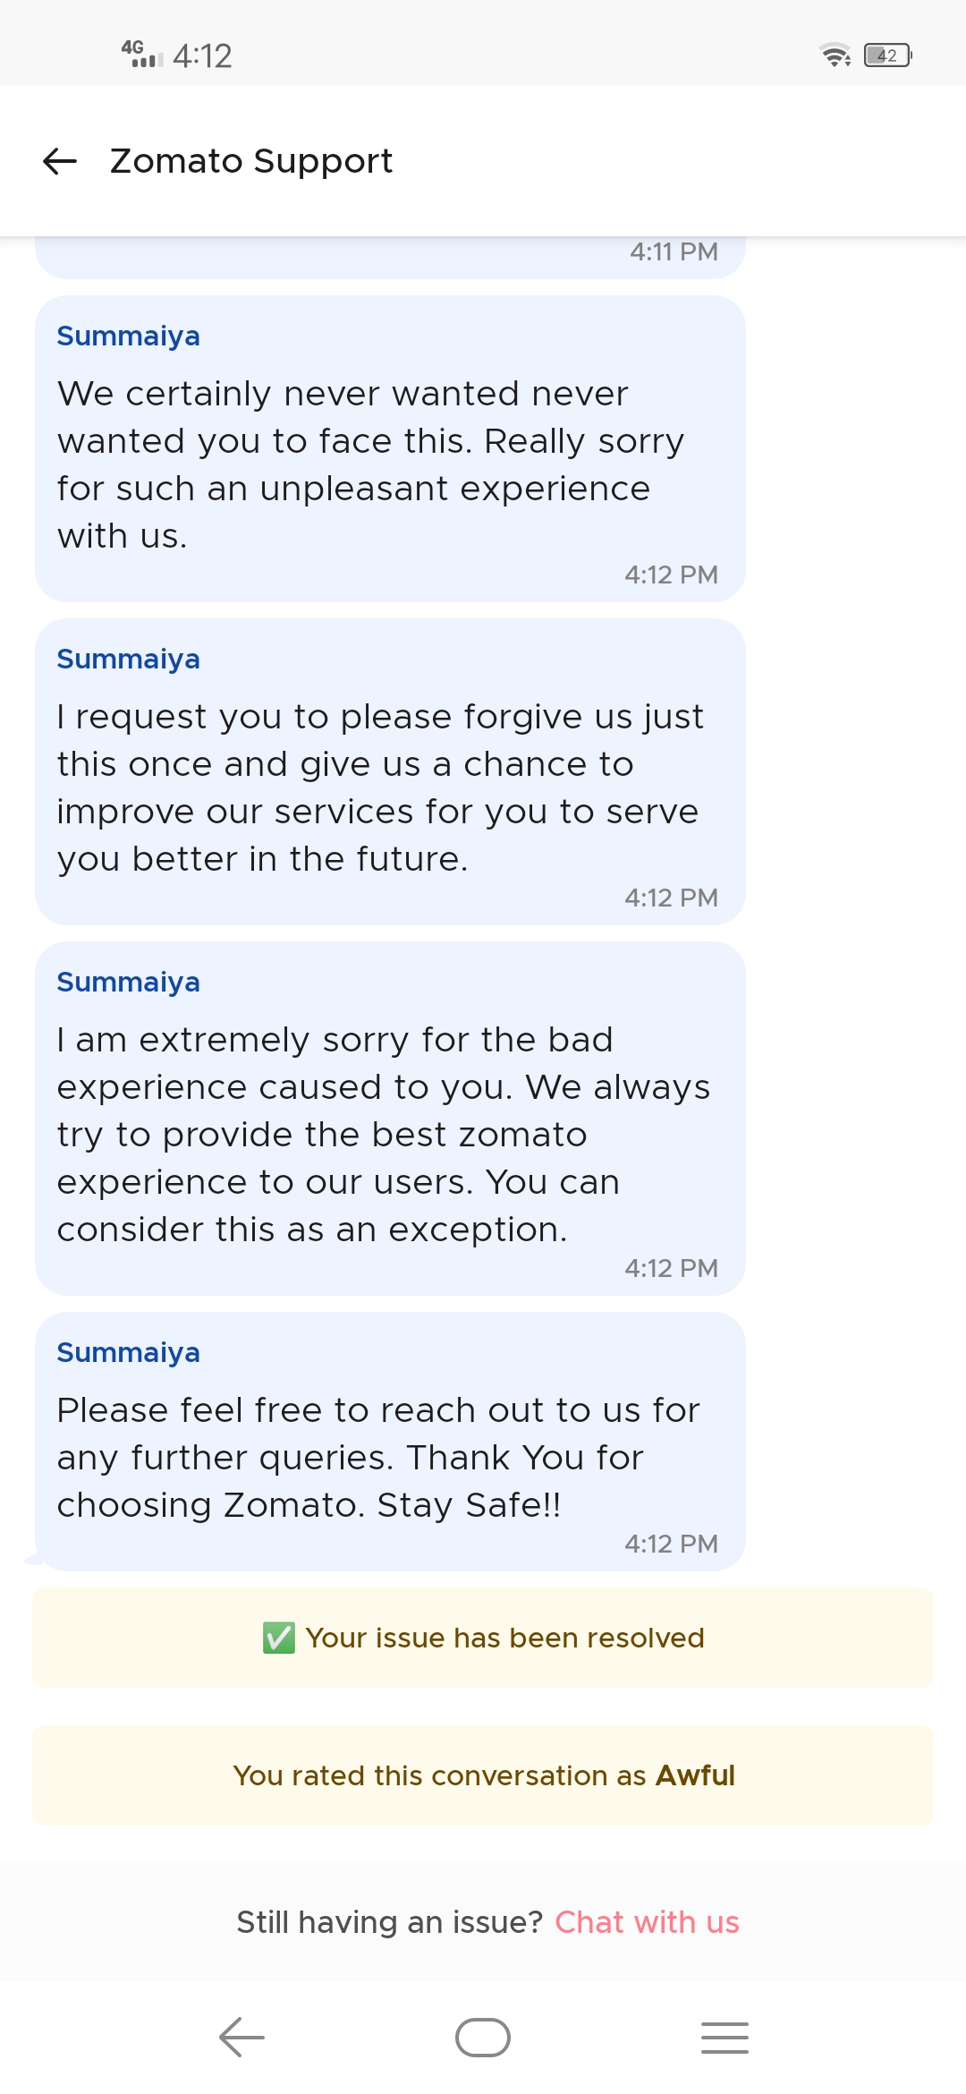Screen dimensions: 966x2094
Task: Tap the consider this as an exception message
Action: [390, 1134]
